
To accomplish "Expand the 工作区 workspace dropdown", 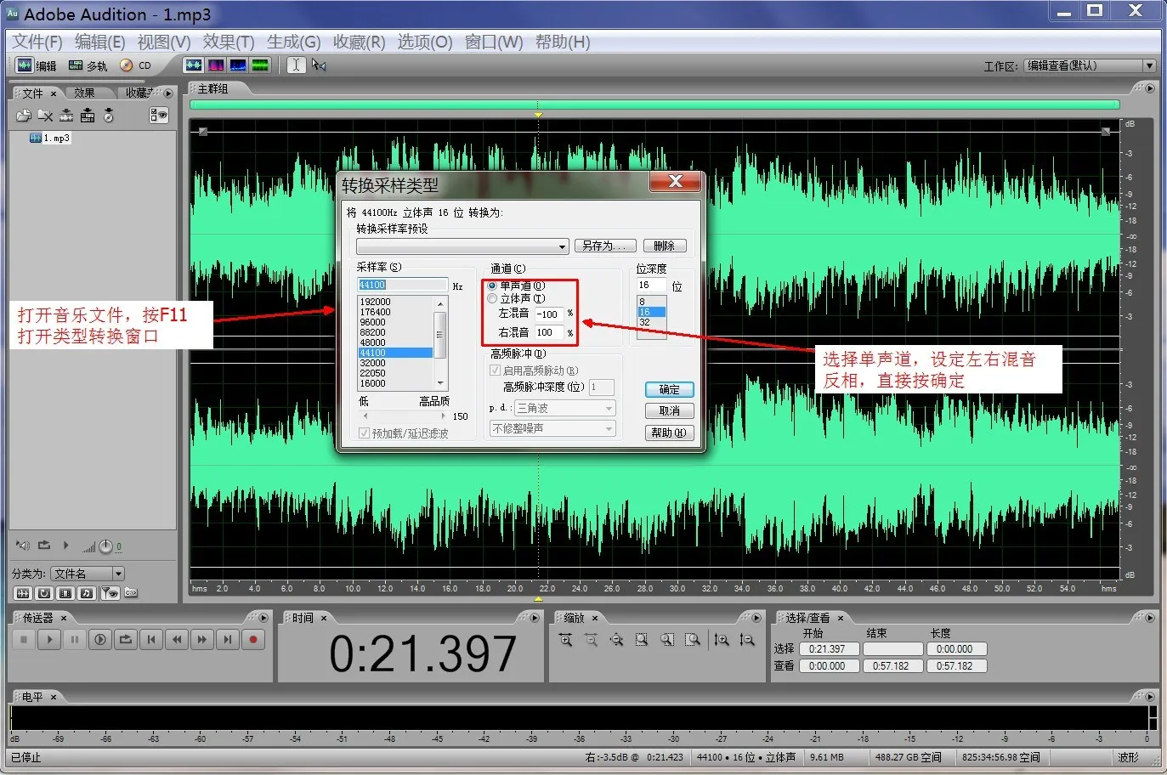I will click(x=1148, y=65).
